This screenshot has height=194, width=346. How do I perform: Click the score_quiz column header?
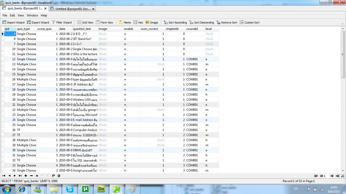coord(48,29)
